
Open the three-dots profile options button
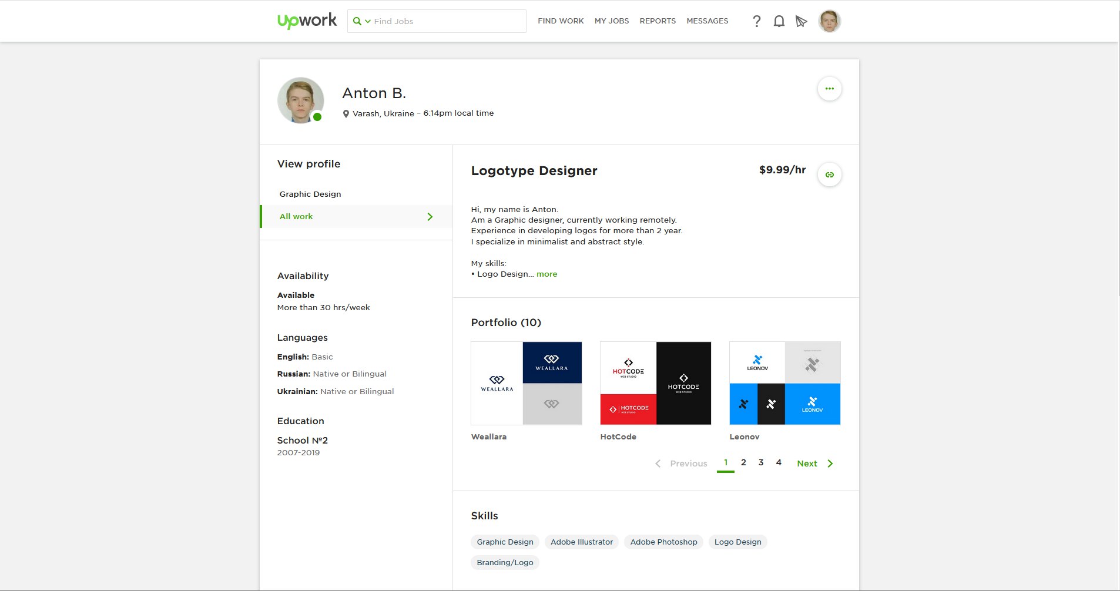[830, 89]
